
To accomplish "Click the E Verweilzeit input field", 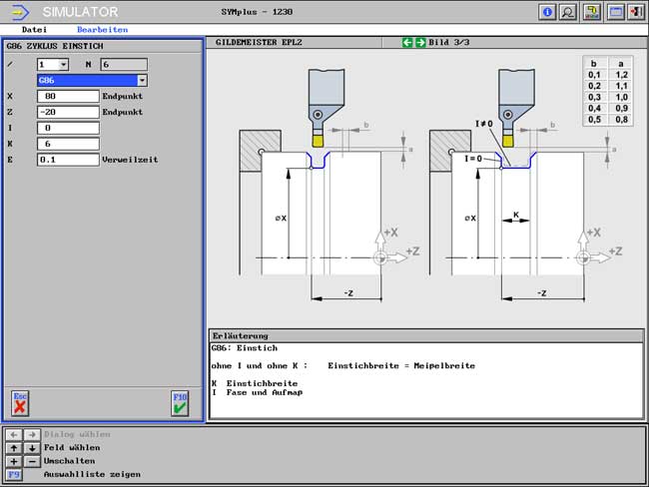I will 68,160.
